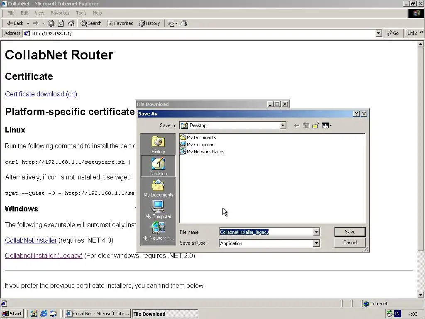Open the View menu
This screenshot has height=319, width=425.
coord(39,13)
